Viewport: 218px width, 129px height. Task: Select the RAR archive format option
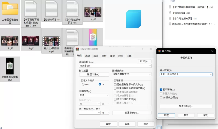(x=83, y=84)
